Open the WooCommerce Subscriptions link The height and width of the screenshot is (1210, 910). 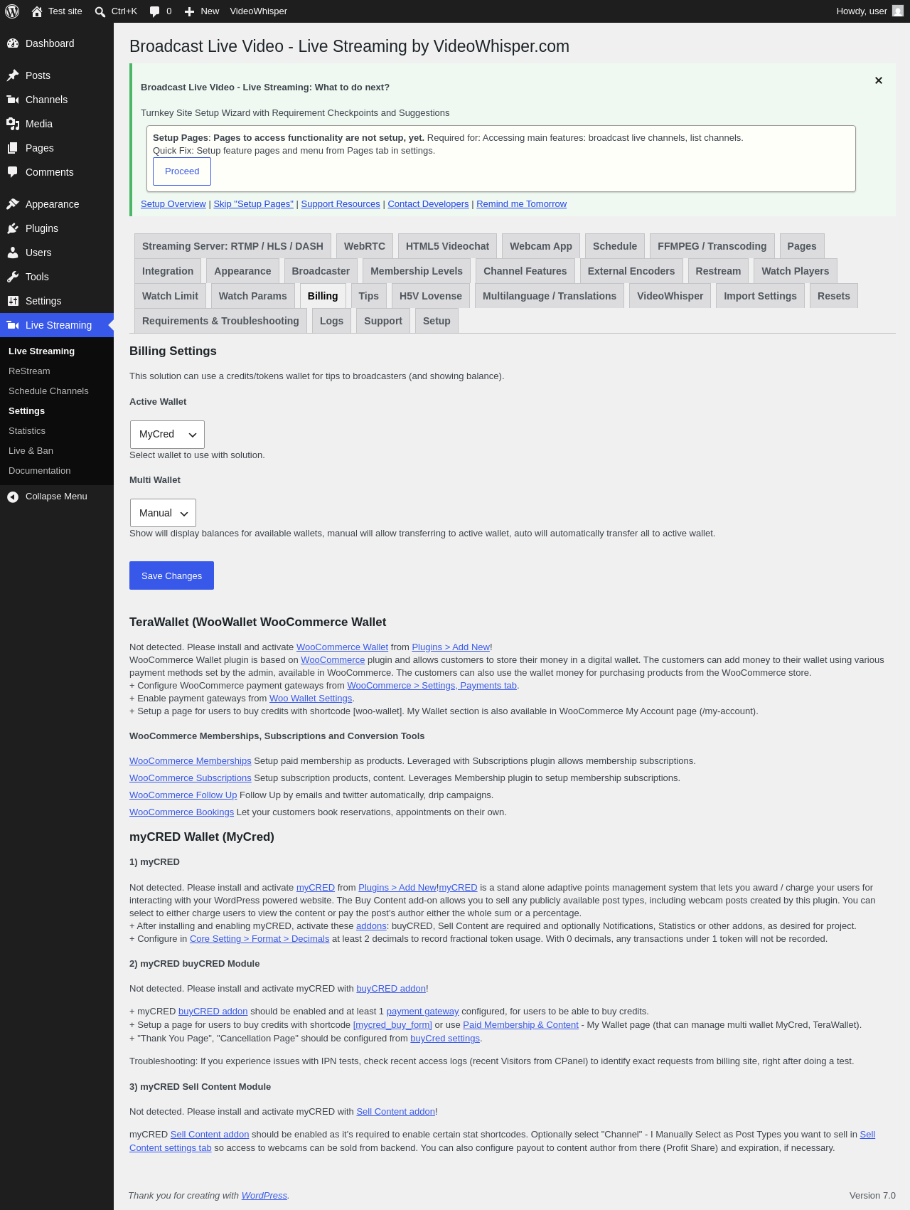[x=191, y=778]
